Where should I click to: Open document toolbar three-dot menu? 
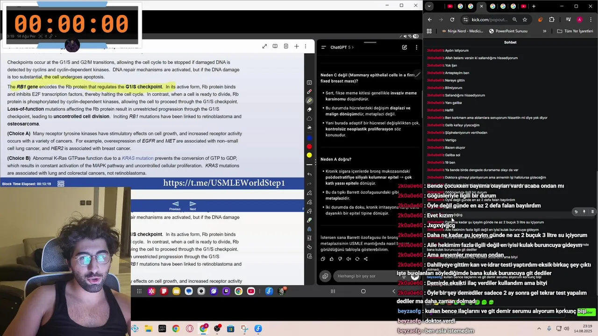(x=306, y=46)
